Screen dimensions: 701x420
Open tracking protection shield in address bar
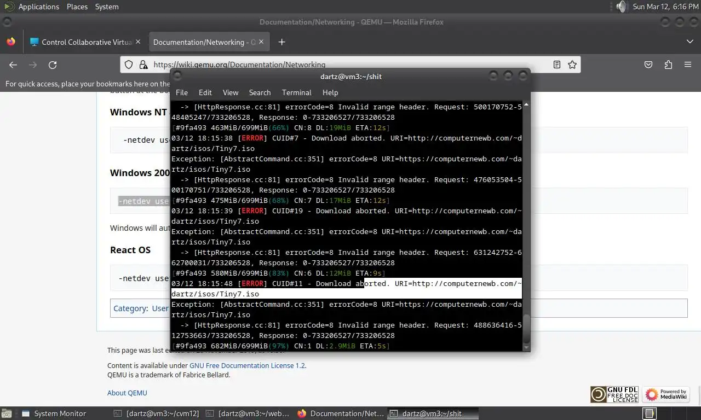[129, 65]
